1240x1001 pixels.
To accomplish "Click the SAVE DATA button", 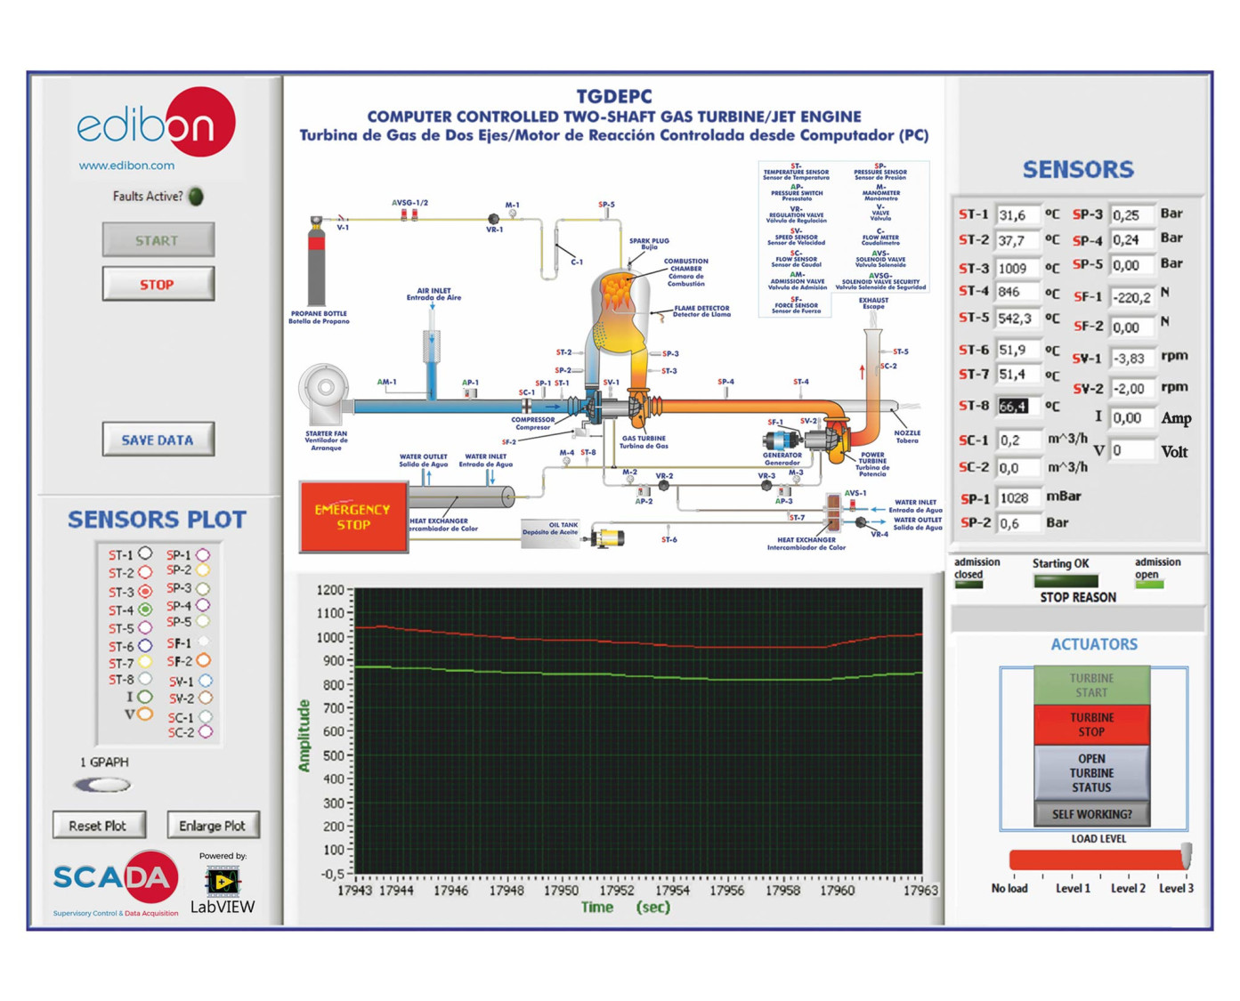I will click(158, 440).
